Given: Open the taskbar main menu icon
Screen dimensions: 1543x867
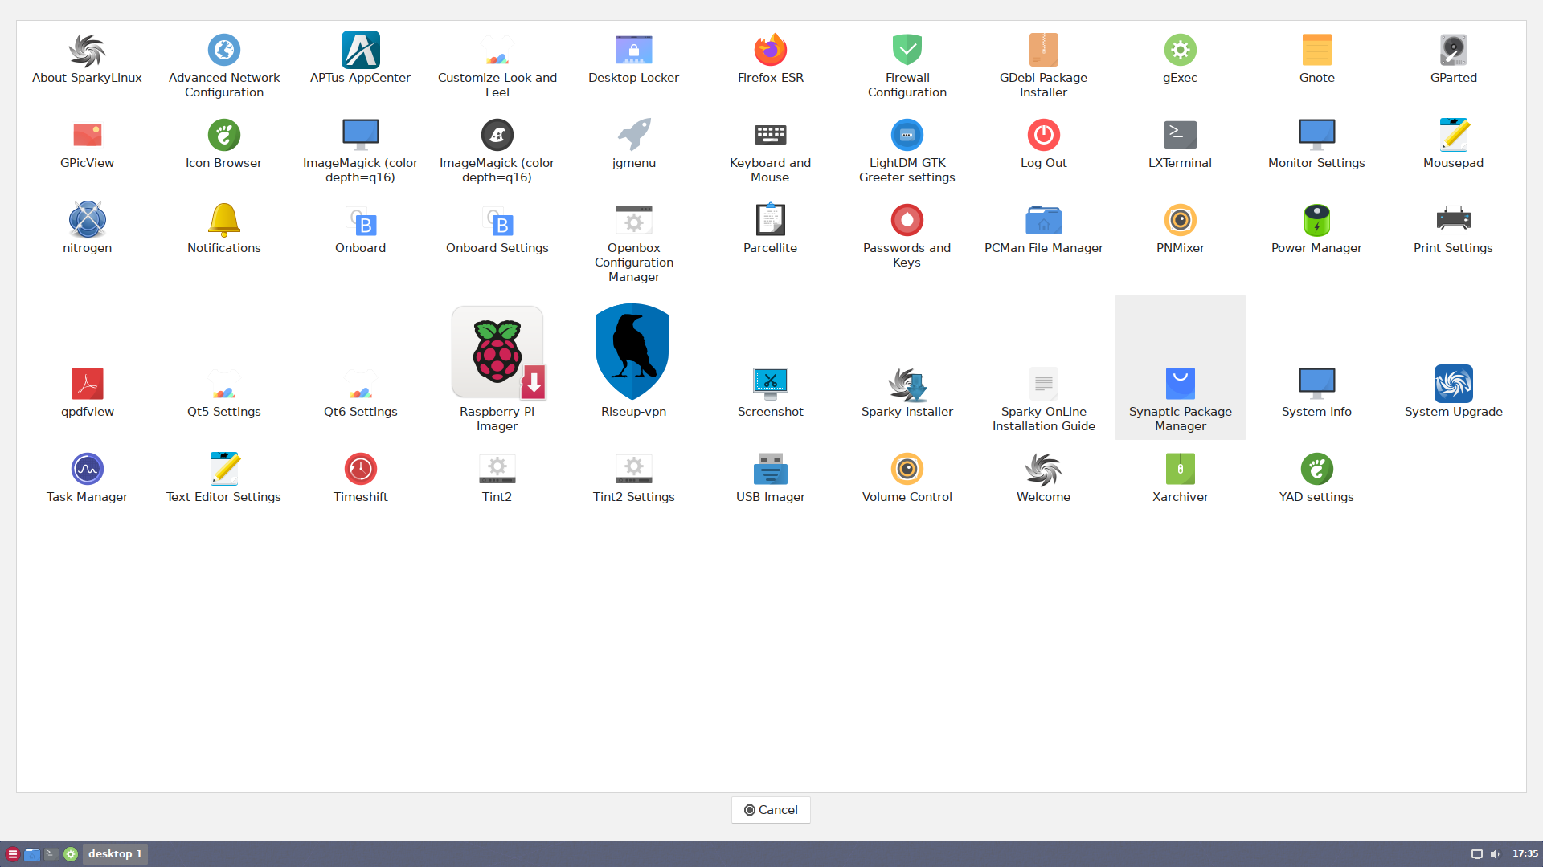Looking at the screenshot, I should [x=12, y=853].
